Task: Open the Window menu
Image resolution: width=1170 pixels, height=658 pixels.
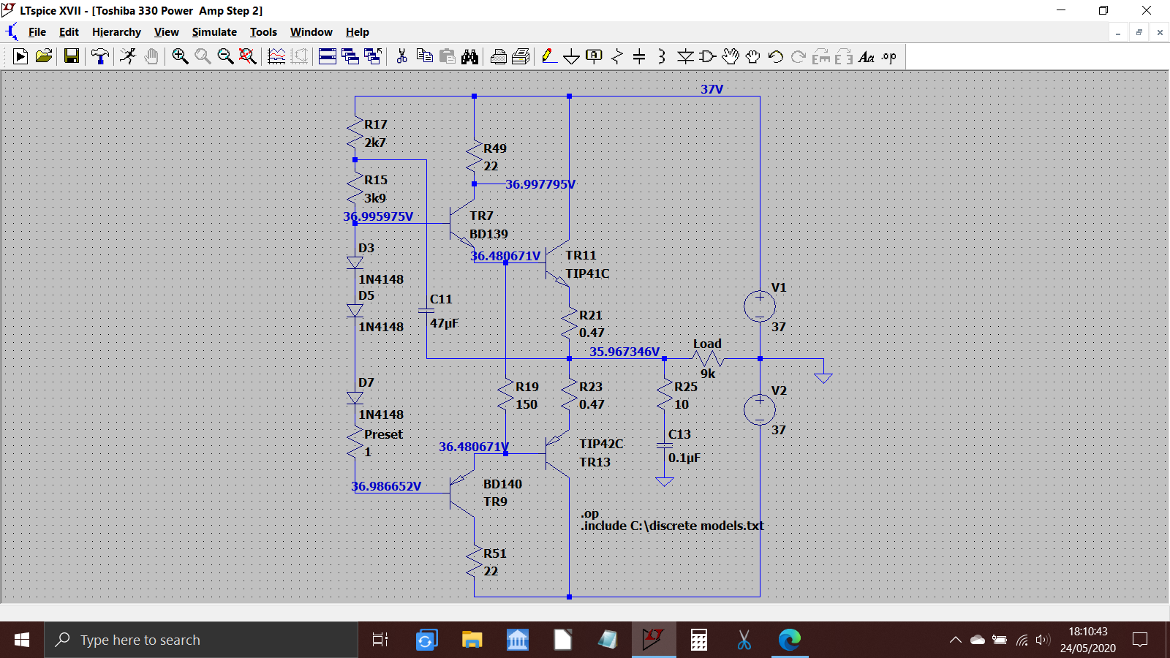Action: point(312,32)
